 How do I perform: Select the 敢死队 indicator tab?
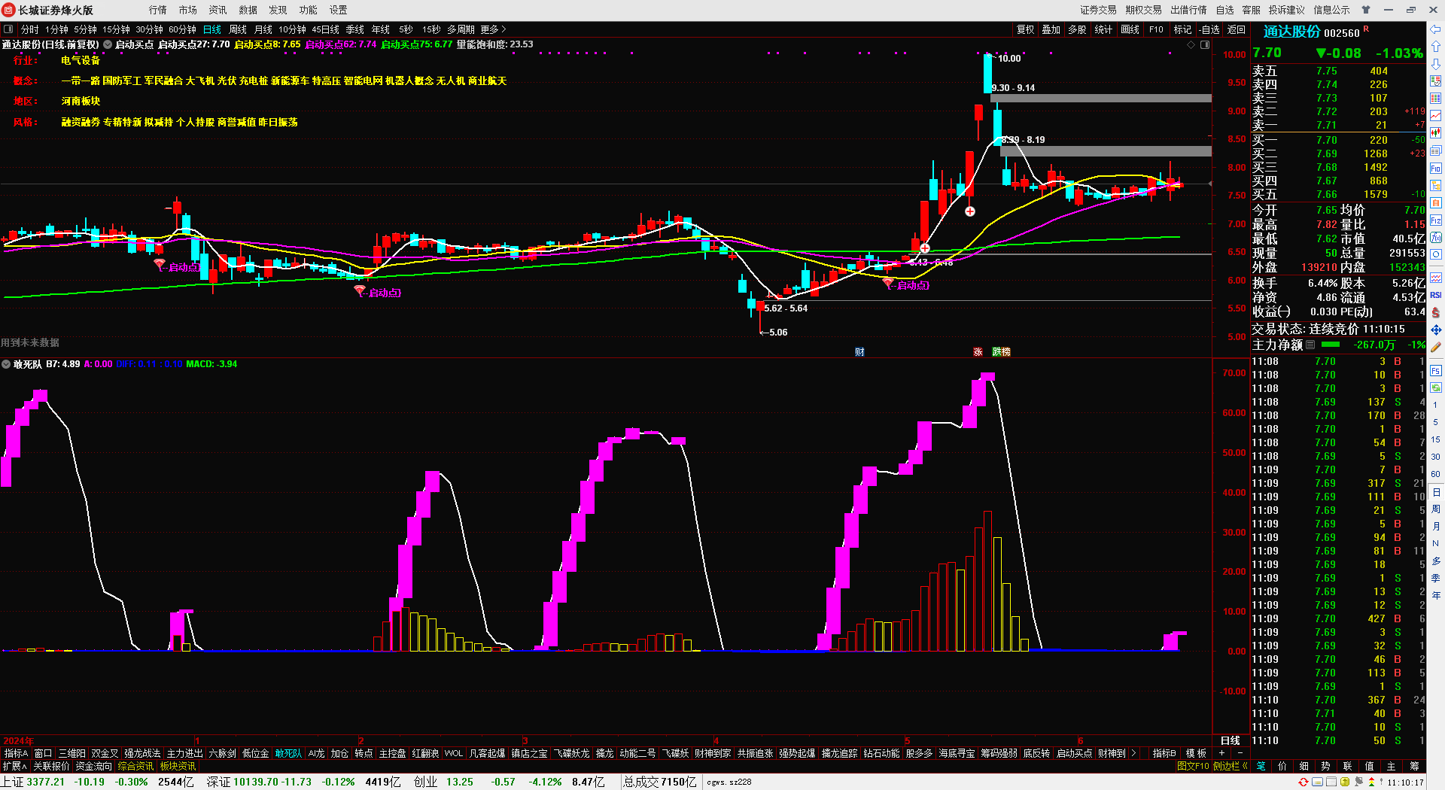point(288,753)
